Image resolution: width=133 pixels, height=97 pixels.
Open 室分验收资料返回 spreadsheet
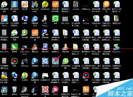coord(106,61)
